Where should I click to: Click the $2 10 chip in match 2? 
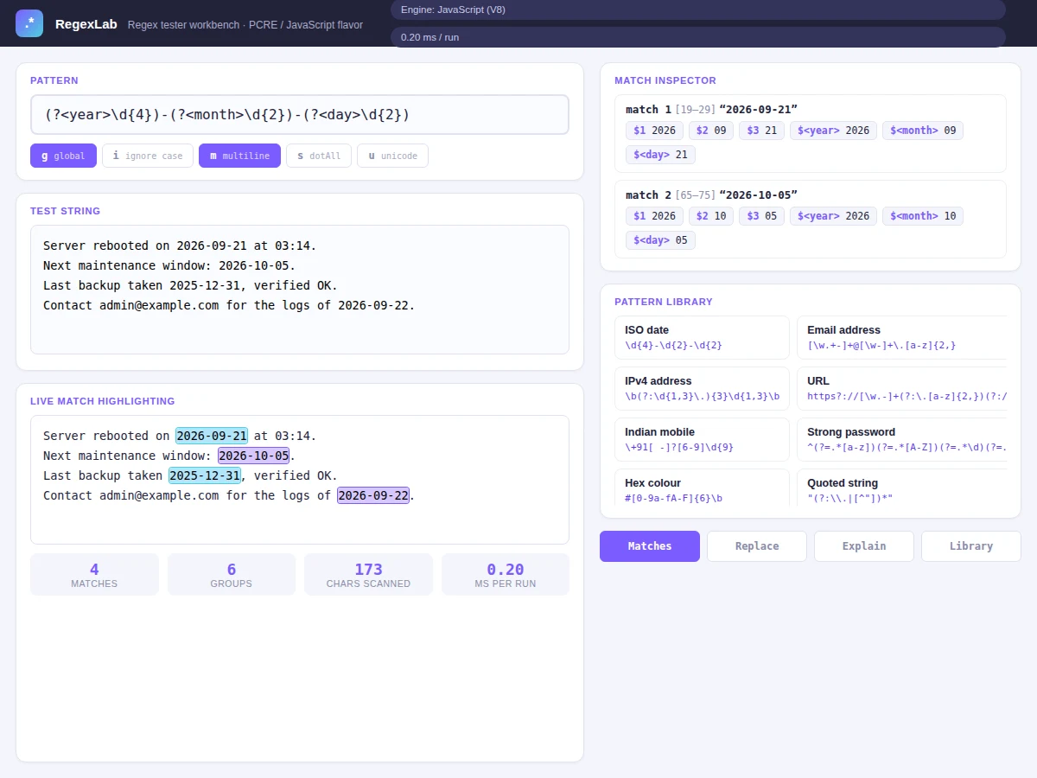click(x=711, y=216)
